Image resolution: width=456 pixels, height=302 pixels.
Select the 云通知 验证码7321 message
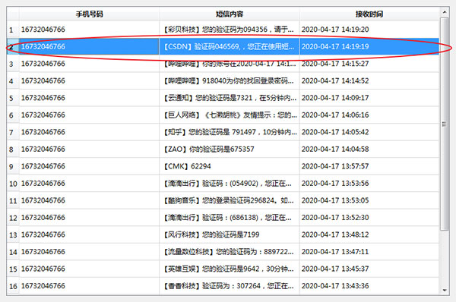click(x=230, y=98)
